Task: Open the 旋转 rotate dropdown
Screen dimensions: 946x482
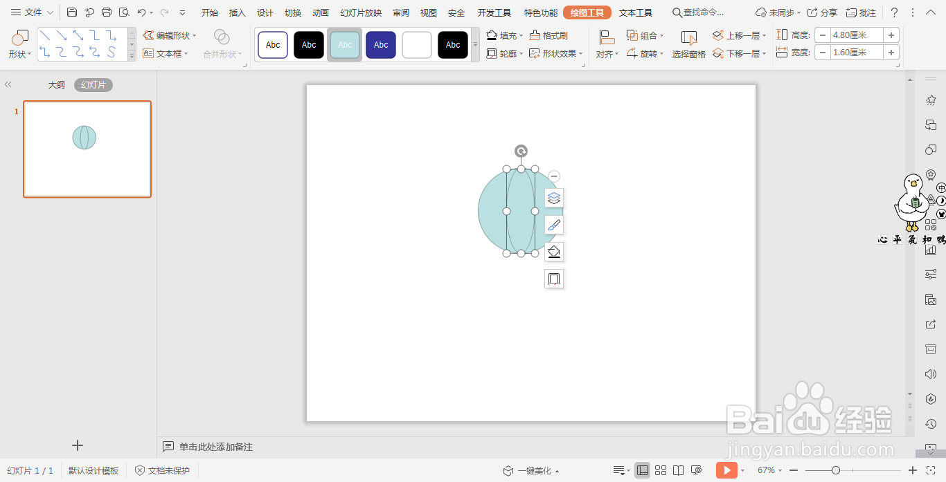Action: click(x=645, y=53)
